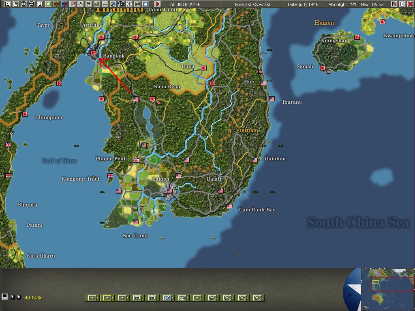The image size is (415, 311).
Task: Click the orange flag toolbar icon
Action: pos(72,4)
